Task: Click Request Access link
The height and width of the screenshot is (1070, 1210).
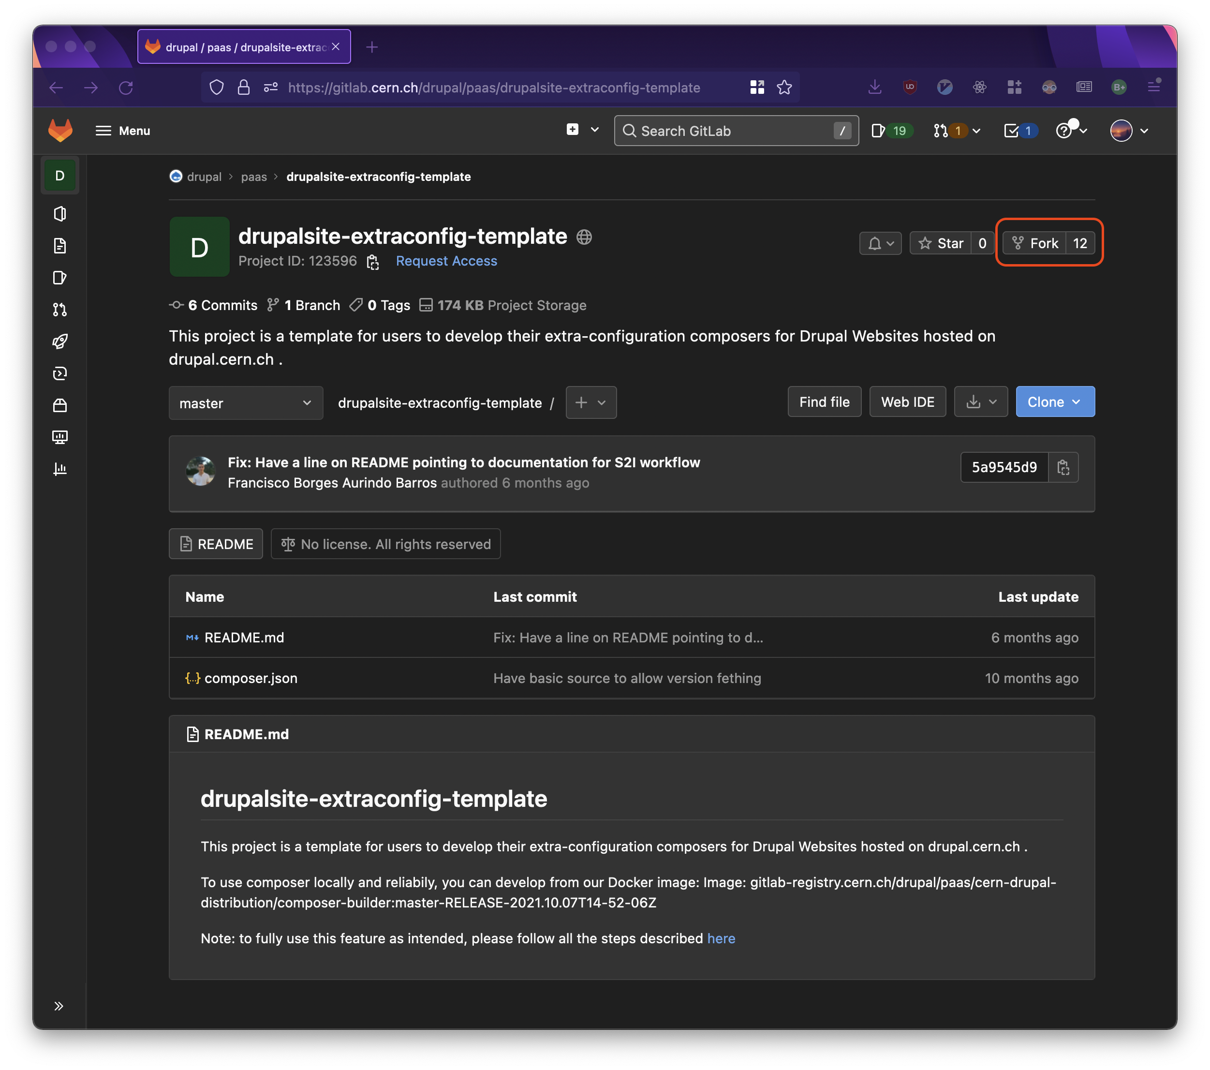Action: pos(446,261)
